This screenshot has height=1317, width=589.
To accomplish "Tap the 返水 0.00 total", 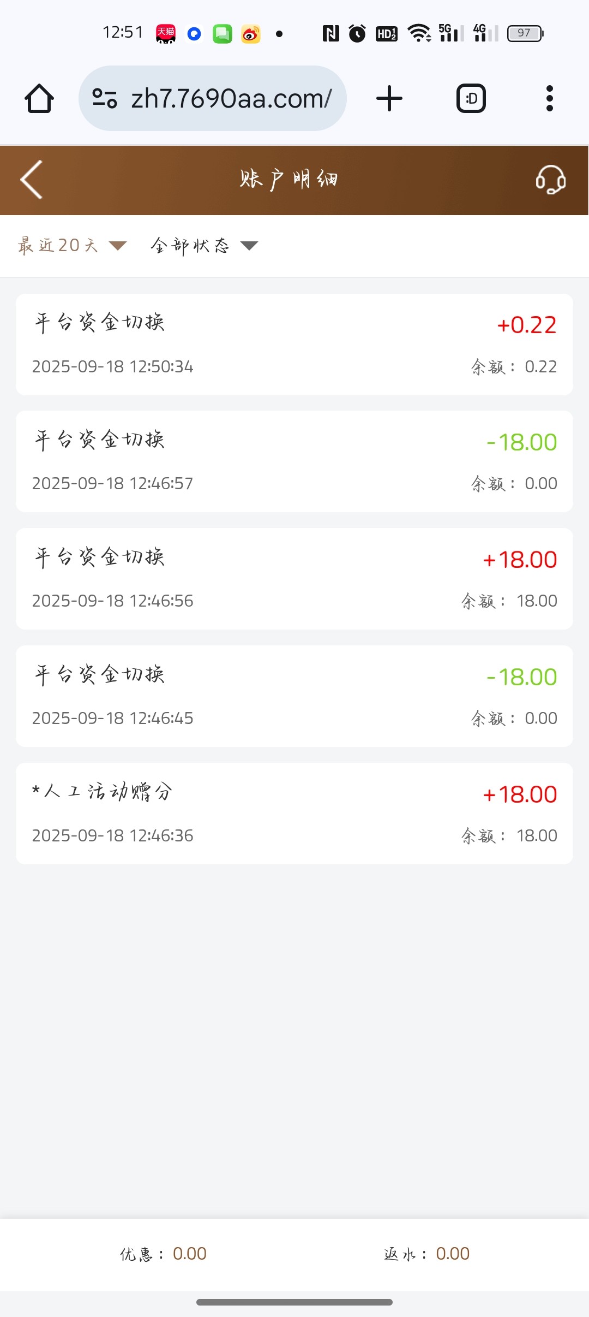I will (x=426, y=1254).
